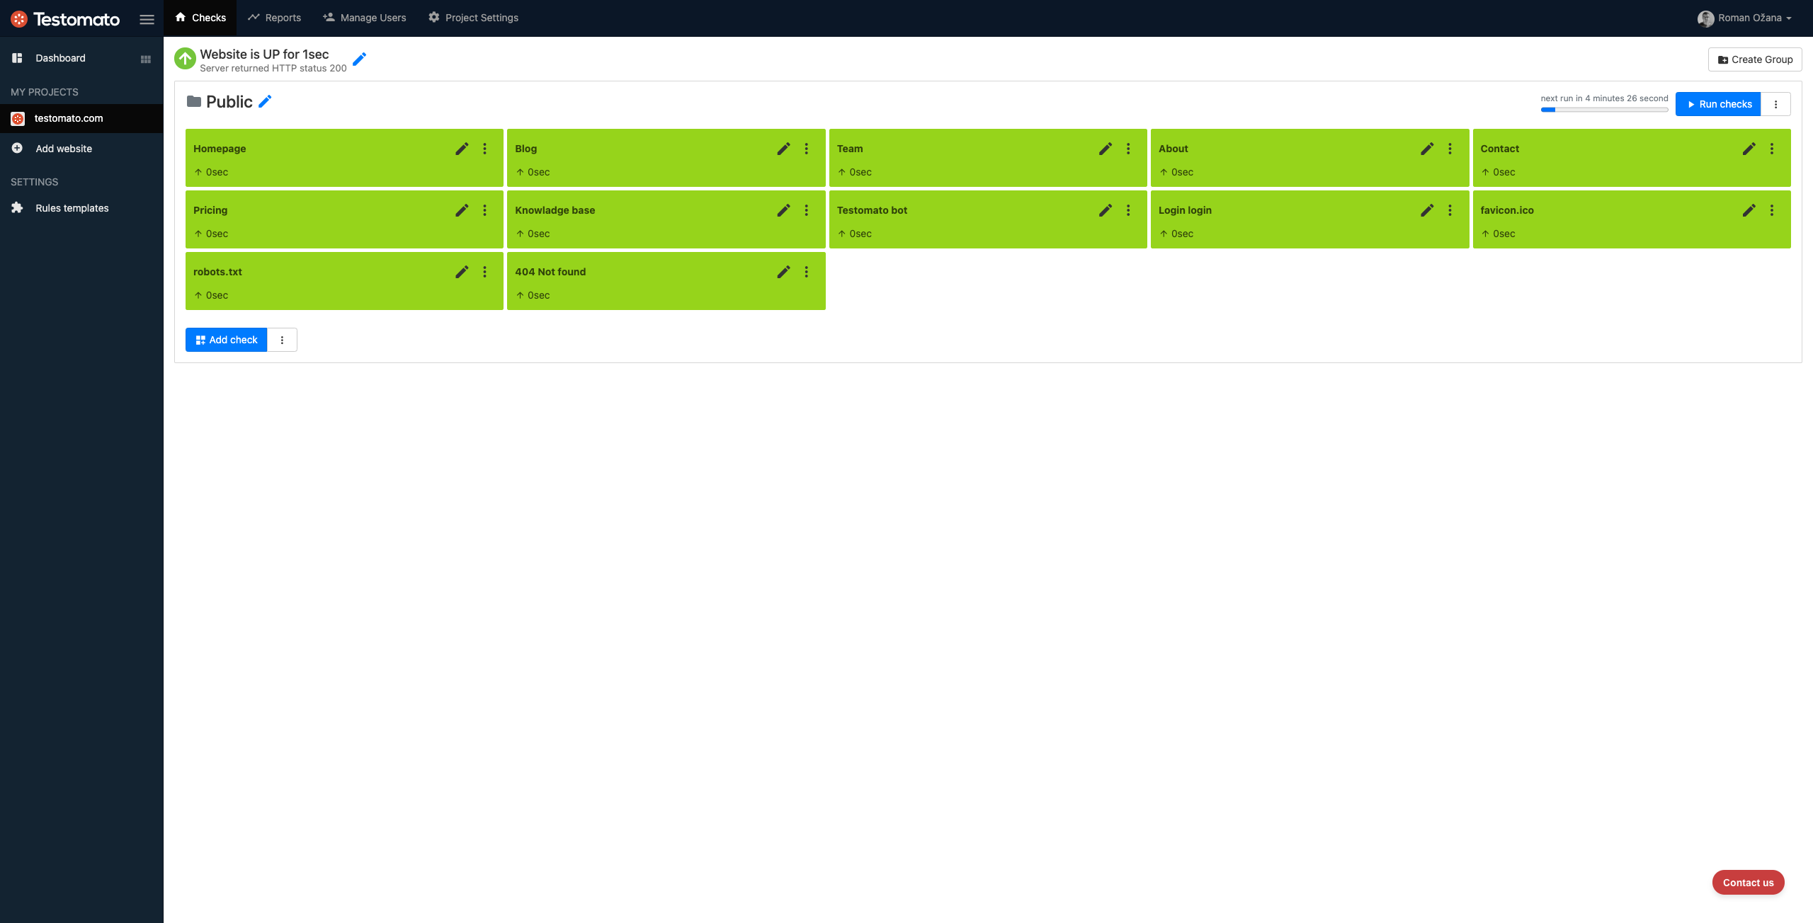Click the Testomato logo
The width and height of the screenshot is (1813, 923).
66,19
